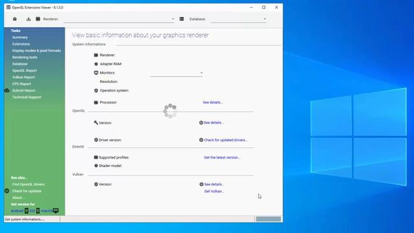Click Check for updated drivers link
The height and width of the screenshot is (233, 414).
pyautogui.click(x=226, y=140)
